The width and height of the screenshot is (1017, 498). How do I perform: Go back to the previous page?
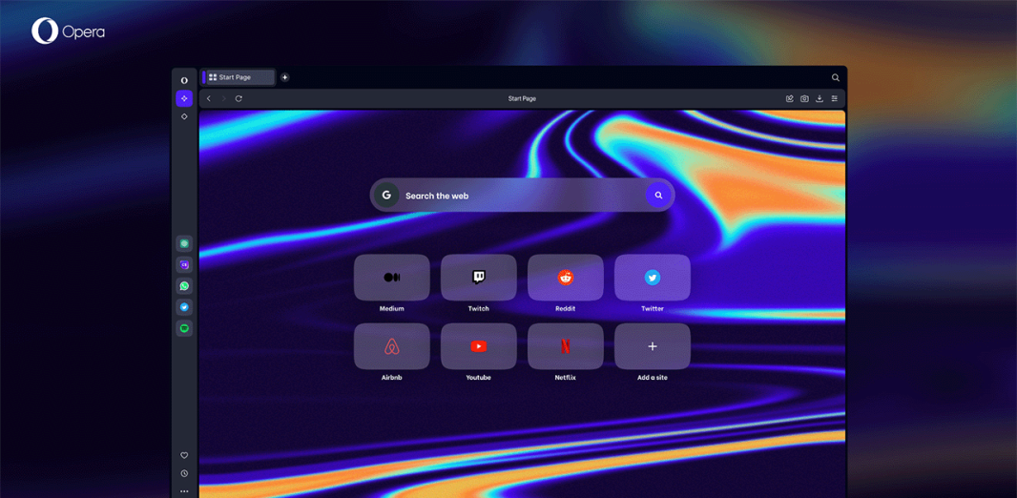208,98
